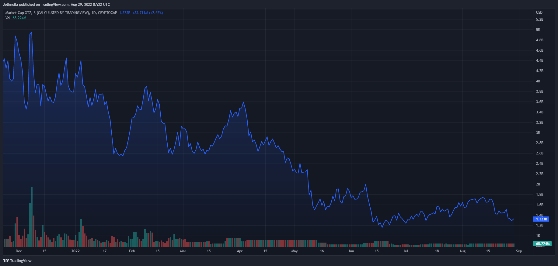Click the '18' date label in July
The width and height of the screenshot is (558, 266).
pyautogui.click(x=437, y=251)
